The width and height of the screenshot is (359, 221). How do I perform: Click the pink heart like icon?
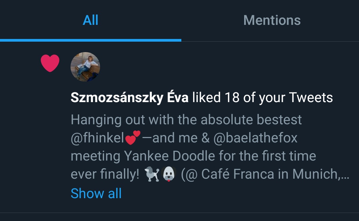(50, 63)
